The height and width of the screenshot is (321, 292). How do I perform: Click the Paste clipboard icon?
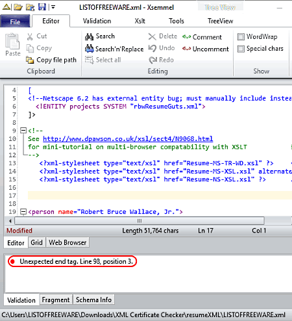pos(12,41)
